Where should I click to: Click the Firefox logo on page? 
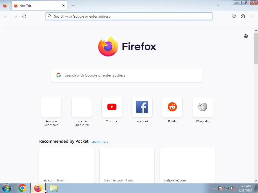click(x=127, y=46)
